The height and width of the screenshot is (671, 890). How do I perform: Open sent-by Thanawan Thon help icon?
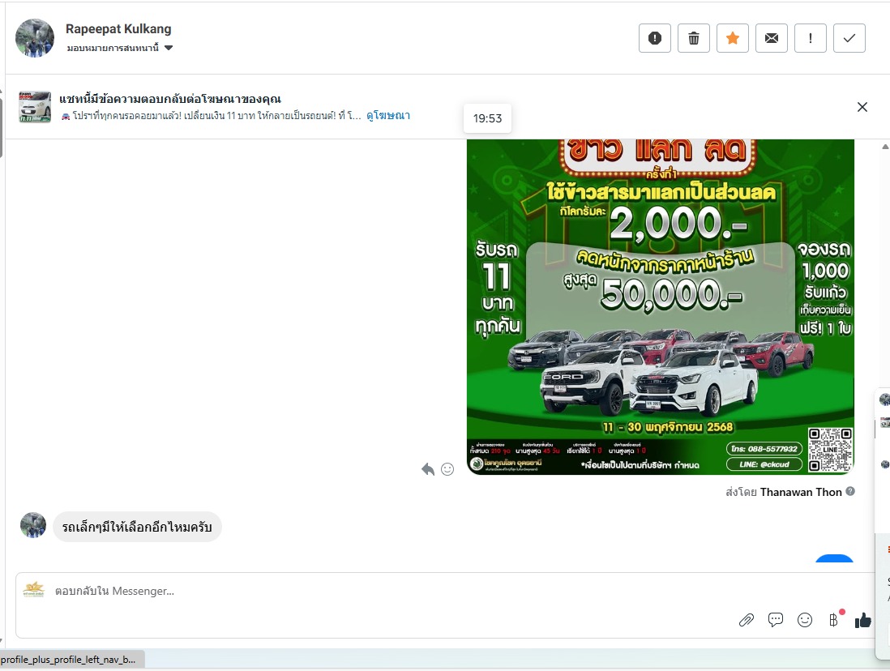coord(850,492)
